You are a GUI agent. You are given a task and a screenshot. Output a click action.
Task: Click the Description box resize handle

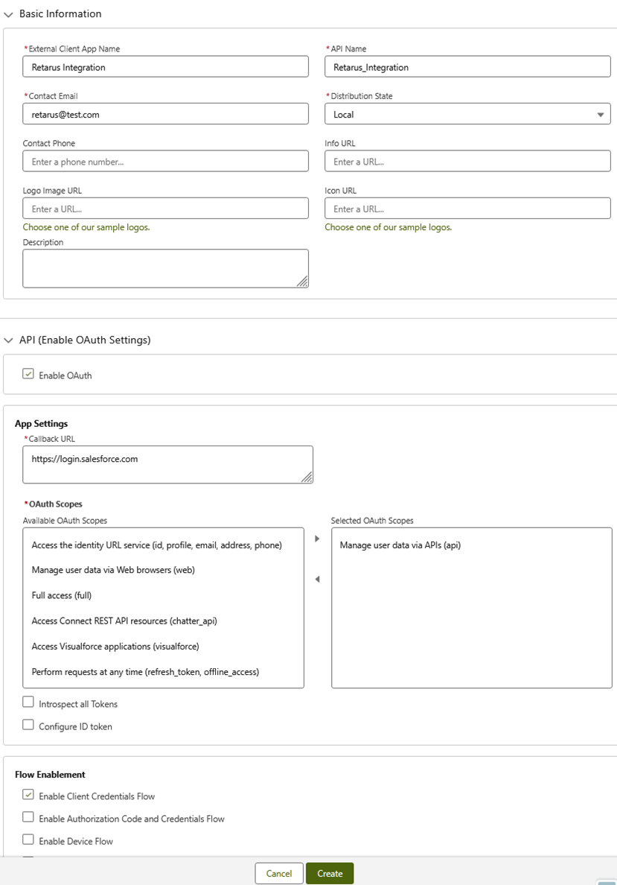[302, 281]
